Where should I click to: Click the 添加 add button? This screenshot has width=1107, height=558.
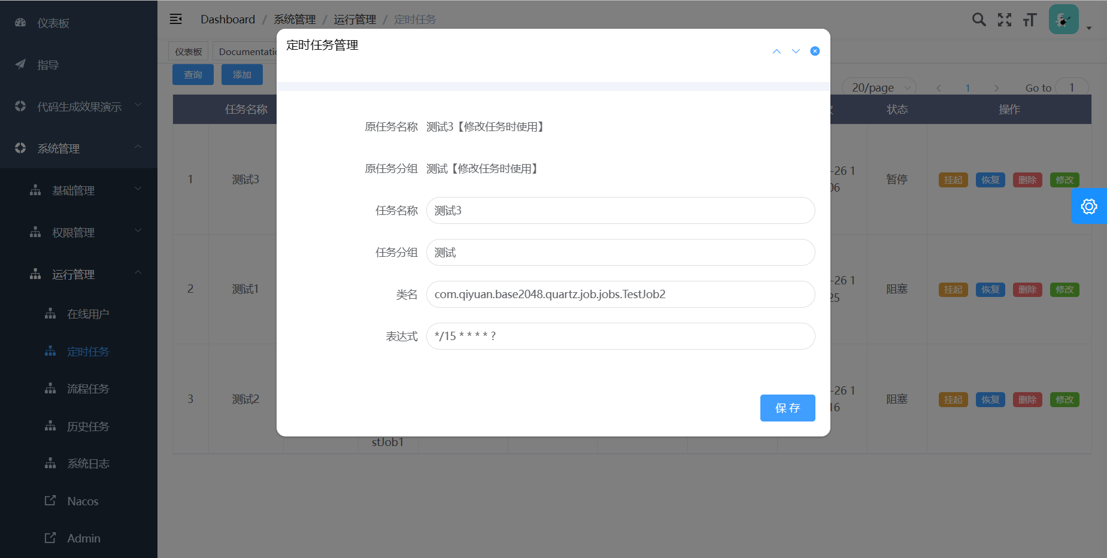[242, 74]
